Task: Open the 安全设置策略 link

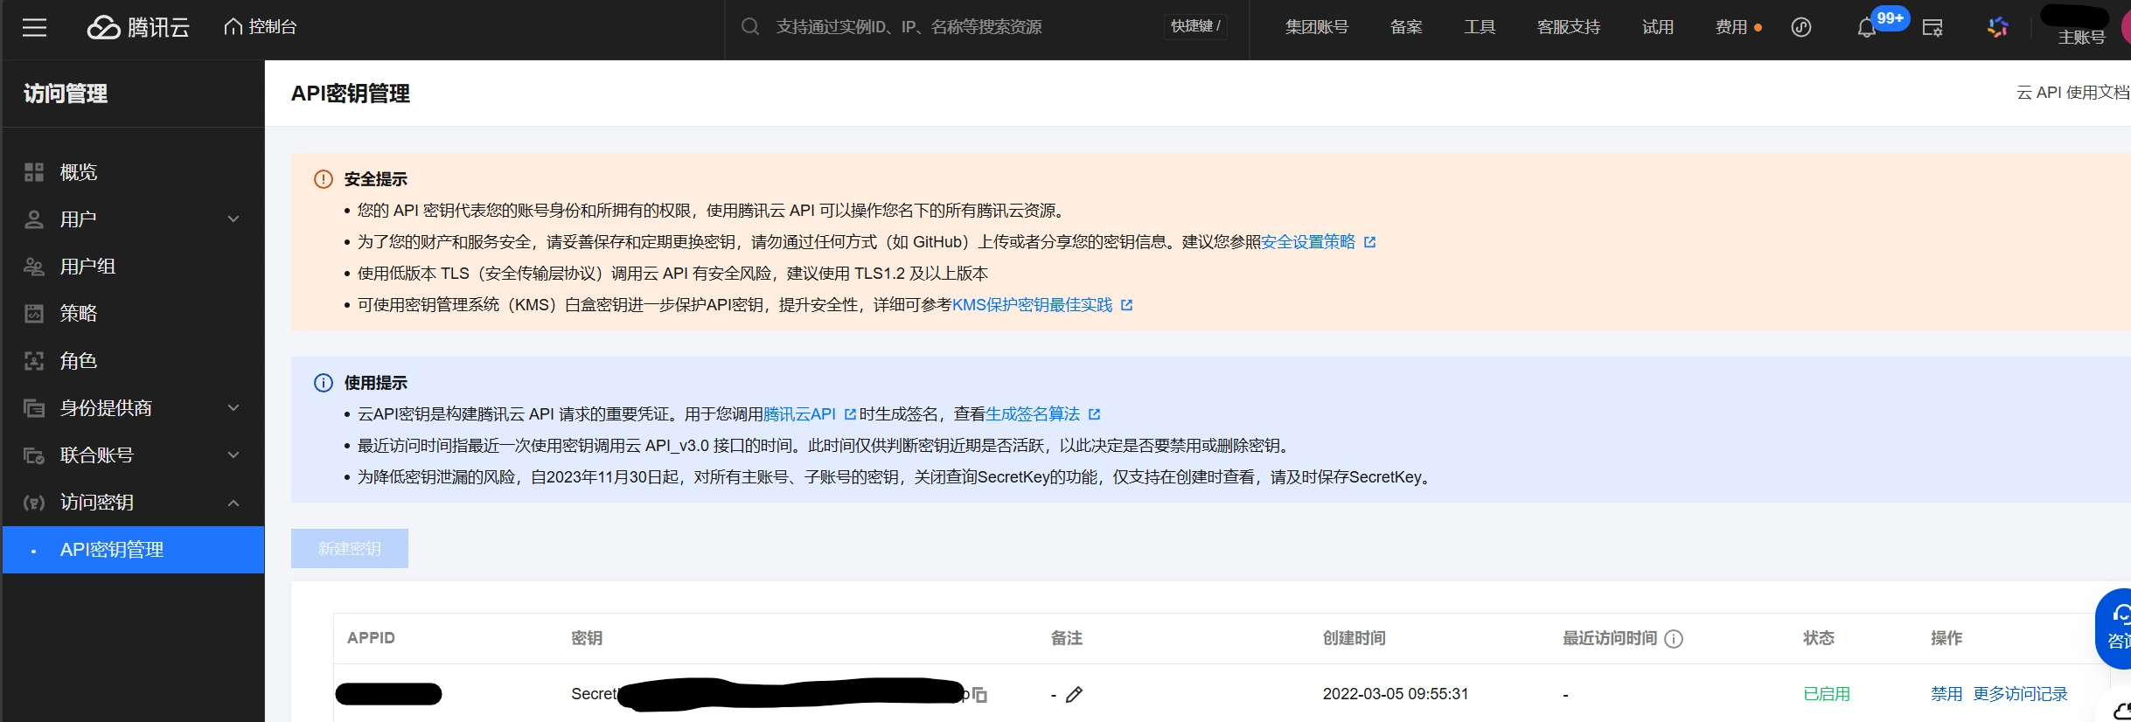Action: point(1308,242)
